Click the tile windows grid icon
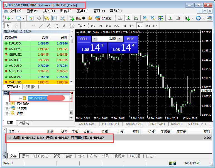Image resolution: width=215 pixels, height=168 pixels. pyautogui.click(x=161, y=18)
